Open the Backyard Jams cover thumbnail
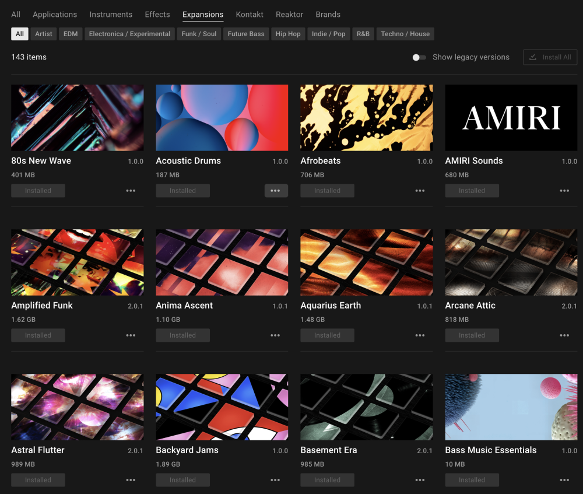Viewport: 583px width, 494px height. (x=222, y=407)
